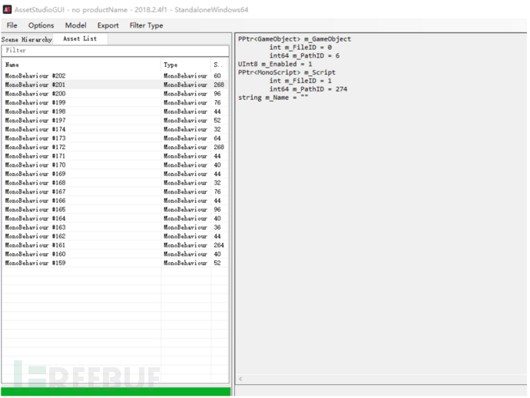Click the AssetStudioGUI app icon in title bar
530x398 pixels.
(7, 8)
